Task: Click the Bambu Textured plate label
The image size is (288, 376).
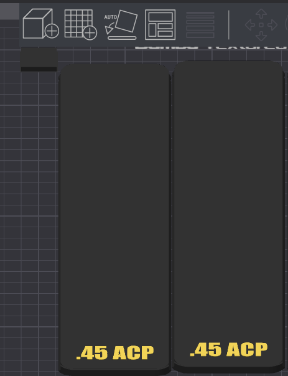Action: [x=211, y=48]
